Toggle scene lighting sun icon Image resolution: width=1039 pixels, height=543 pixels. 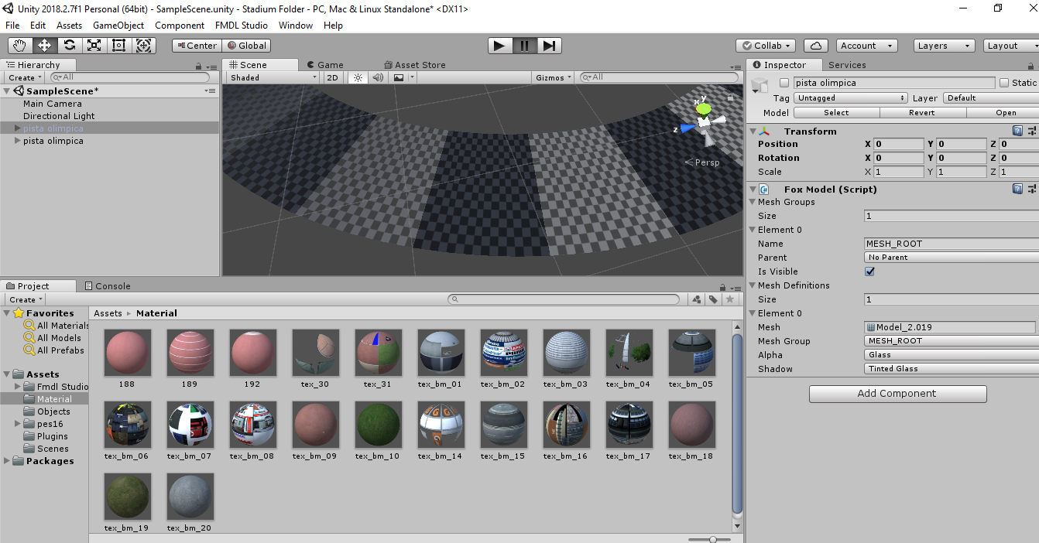coord(358,77)
